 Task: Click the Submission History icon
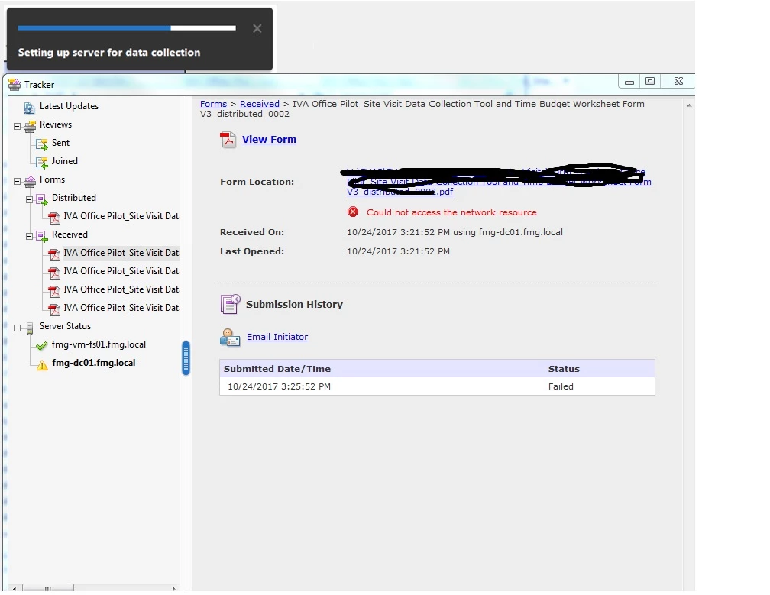pos(231,304)
